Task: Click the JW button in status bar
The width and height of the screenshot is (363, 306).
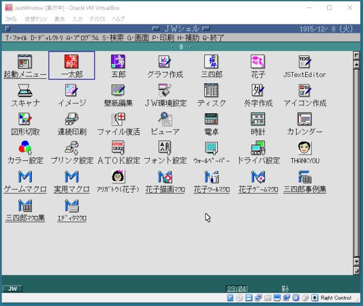Action: point(12,288)
